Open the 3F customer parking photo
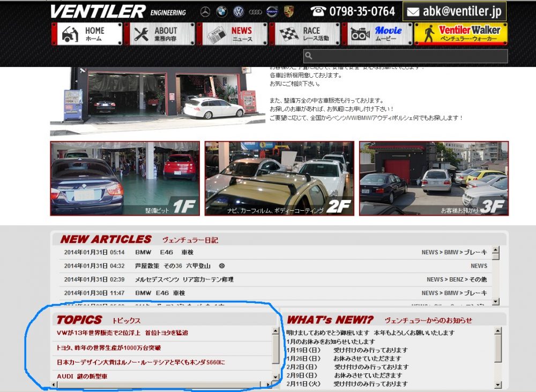Viewport: 536px width, 392px height. (434, 179)
